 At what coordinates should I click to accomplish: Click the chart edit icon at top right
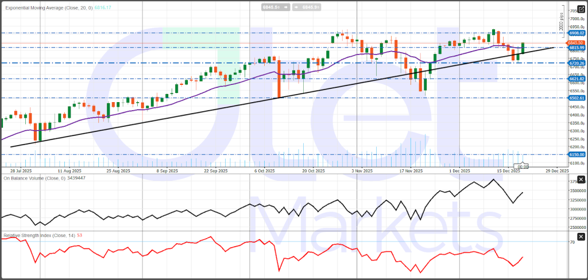[581, 9]
